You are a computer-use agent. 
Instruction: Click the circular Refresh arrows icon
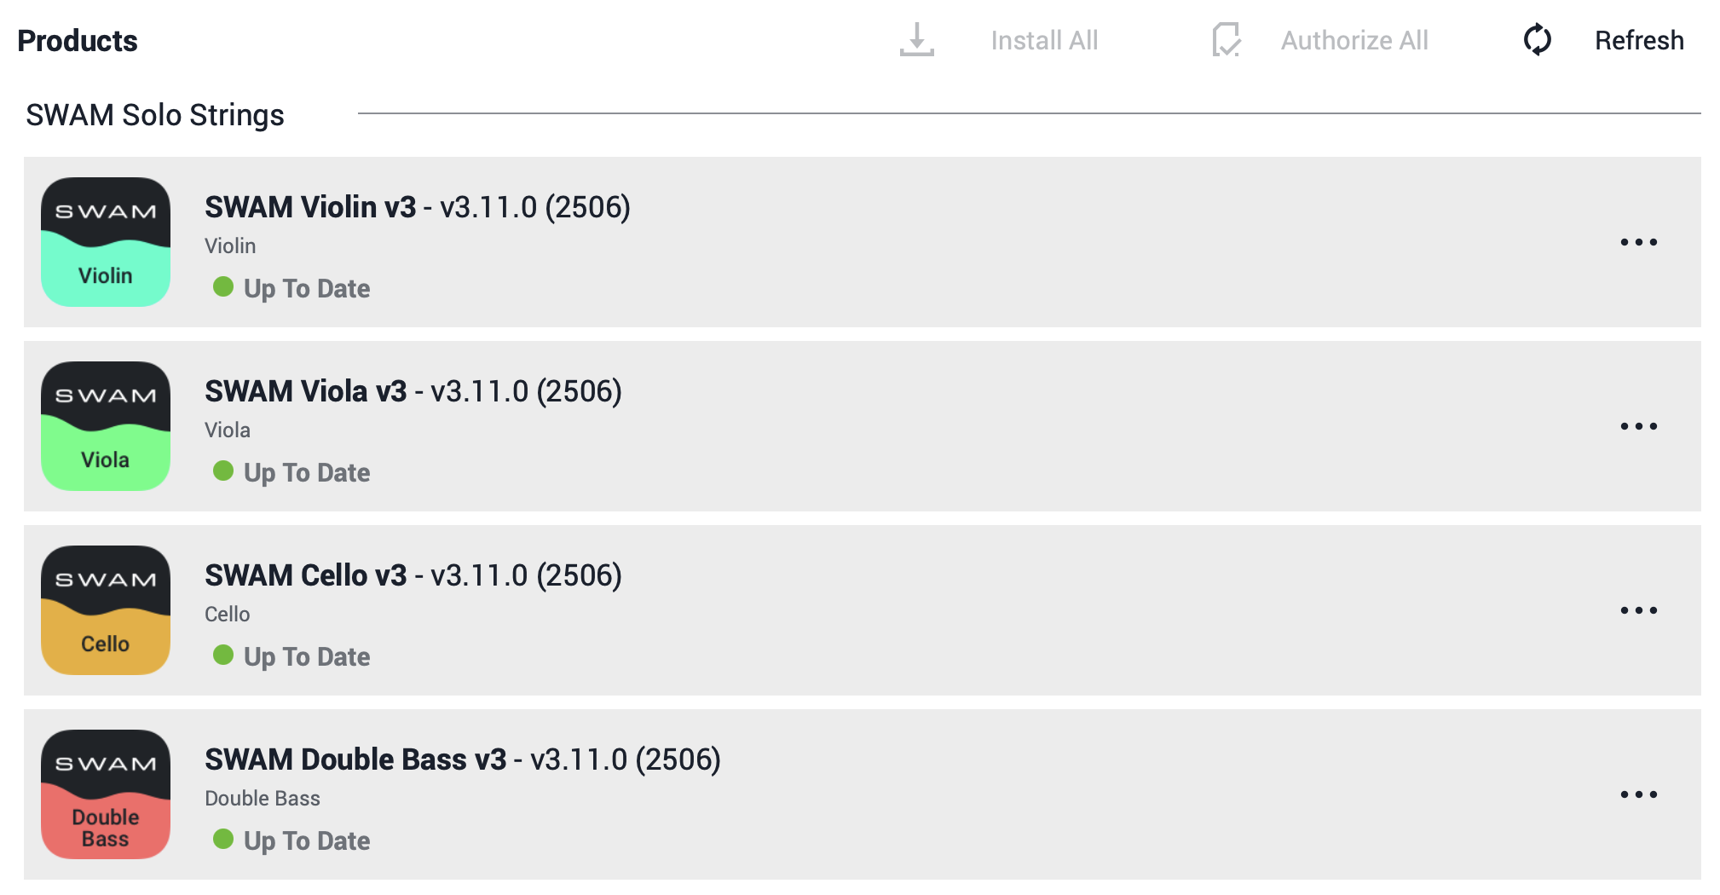(x=1537, y=40)
